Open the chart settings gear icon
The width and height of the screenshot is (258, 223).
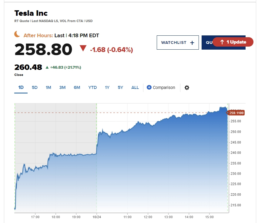[187, 88]
